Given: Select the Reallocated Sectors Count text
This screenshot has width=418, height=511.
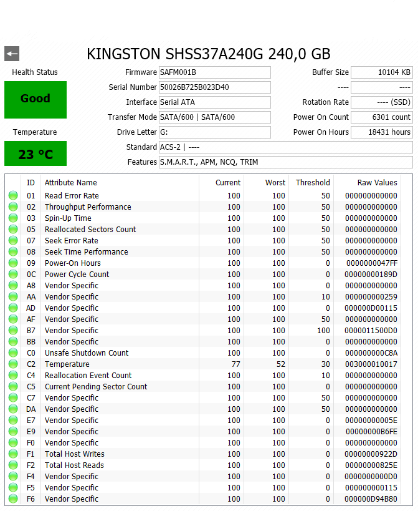Looking at the screenshot, I should click(90, 230).
